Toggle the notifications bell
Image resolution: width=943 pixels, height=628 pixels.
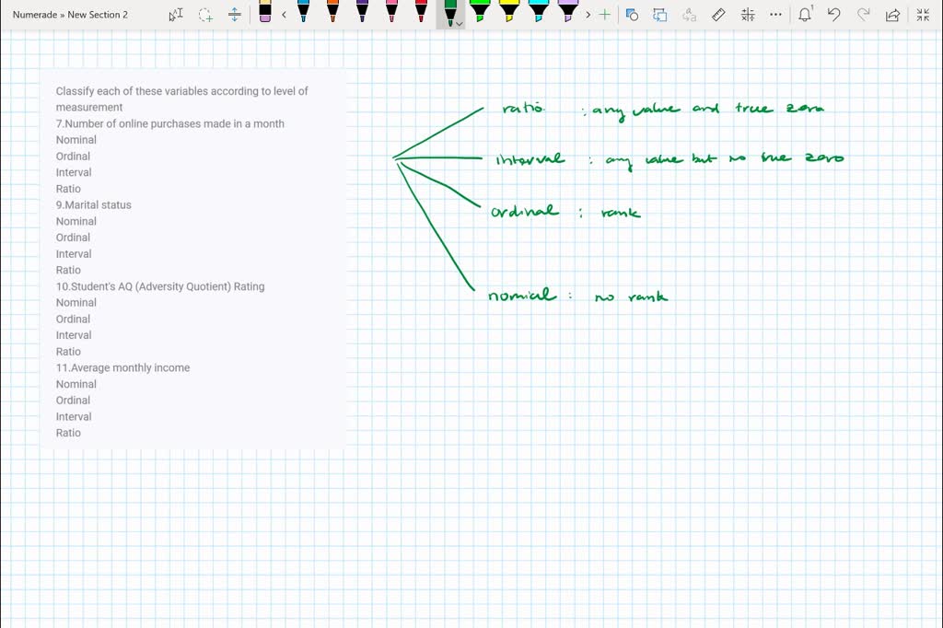click(805, 14)
